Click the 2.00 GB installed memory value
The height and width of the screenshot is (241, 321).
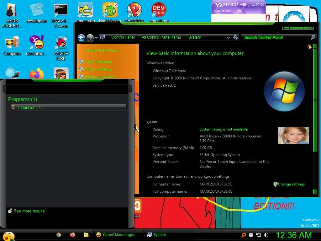click(206, 148)
